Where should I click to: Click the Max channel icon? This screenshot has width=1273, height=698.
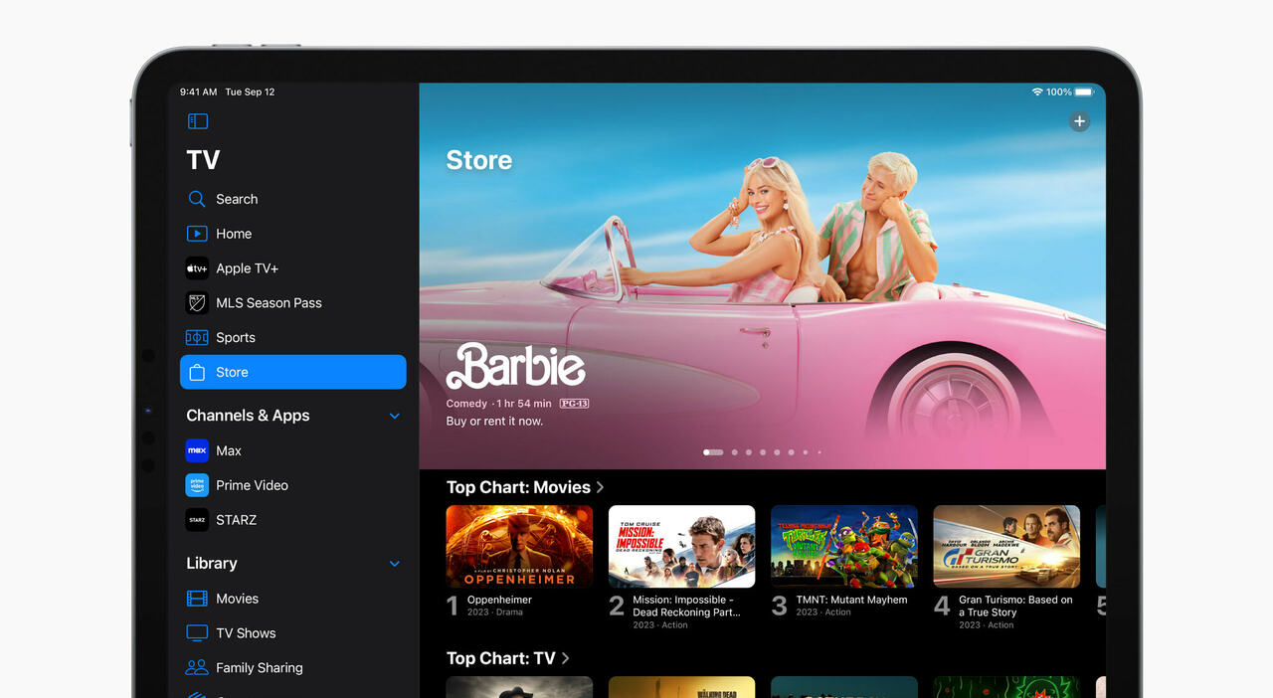click(x=197, y=450)
